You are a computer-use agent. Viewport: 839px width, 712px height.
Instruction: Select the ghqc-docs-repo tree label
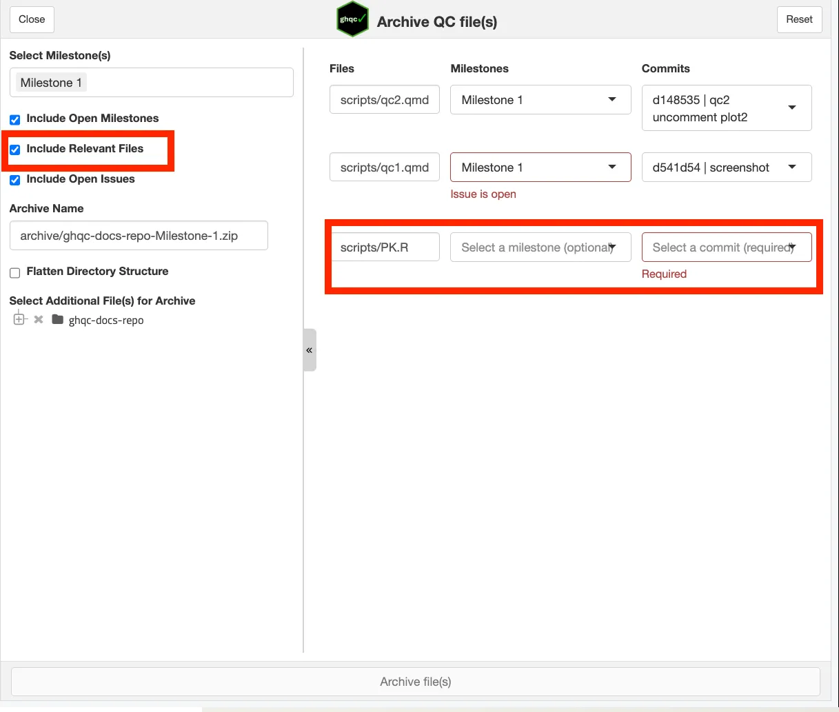tap(106, 321)
